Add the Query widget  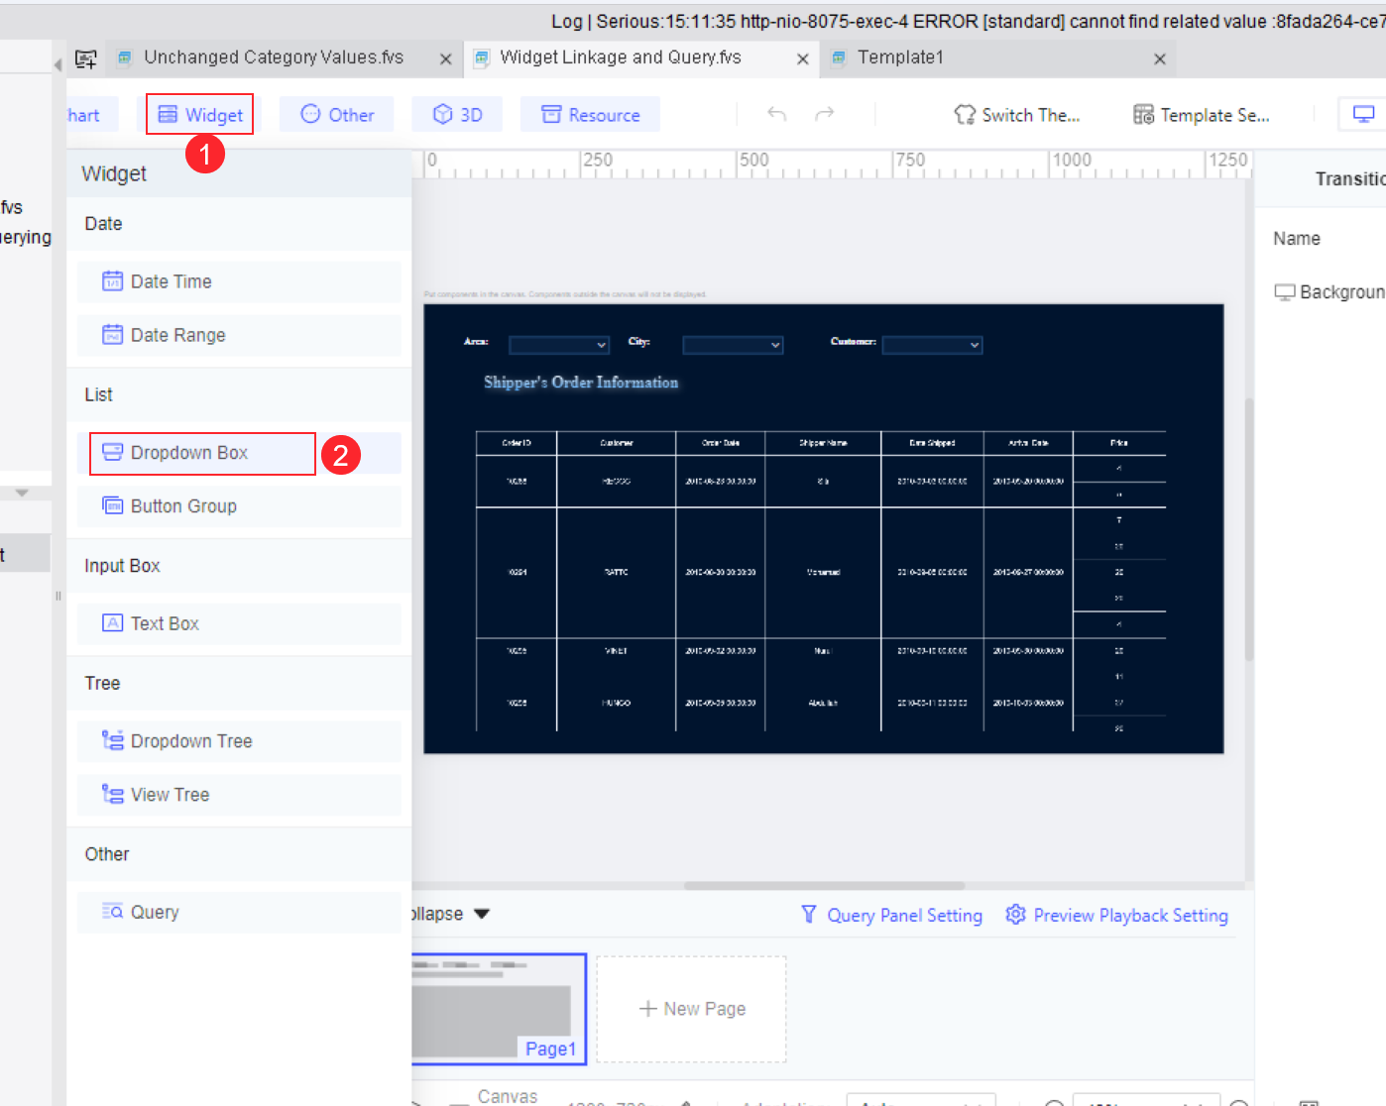[x=239, y=912]
